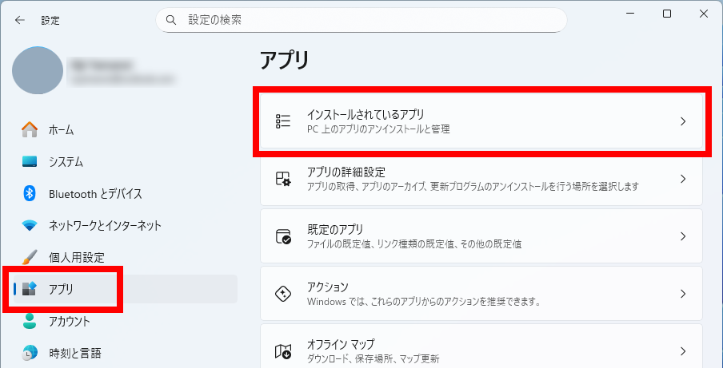This screenshot has width=723, height=368.
Task: Open the システム sidebar item
Action: click(x=66, y=161)
